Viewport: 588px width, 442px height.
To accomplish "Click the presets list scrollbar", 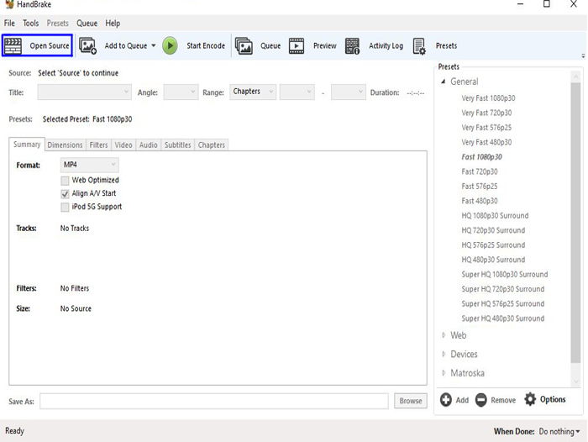I will 575,223.
